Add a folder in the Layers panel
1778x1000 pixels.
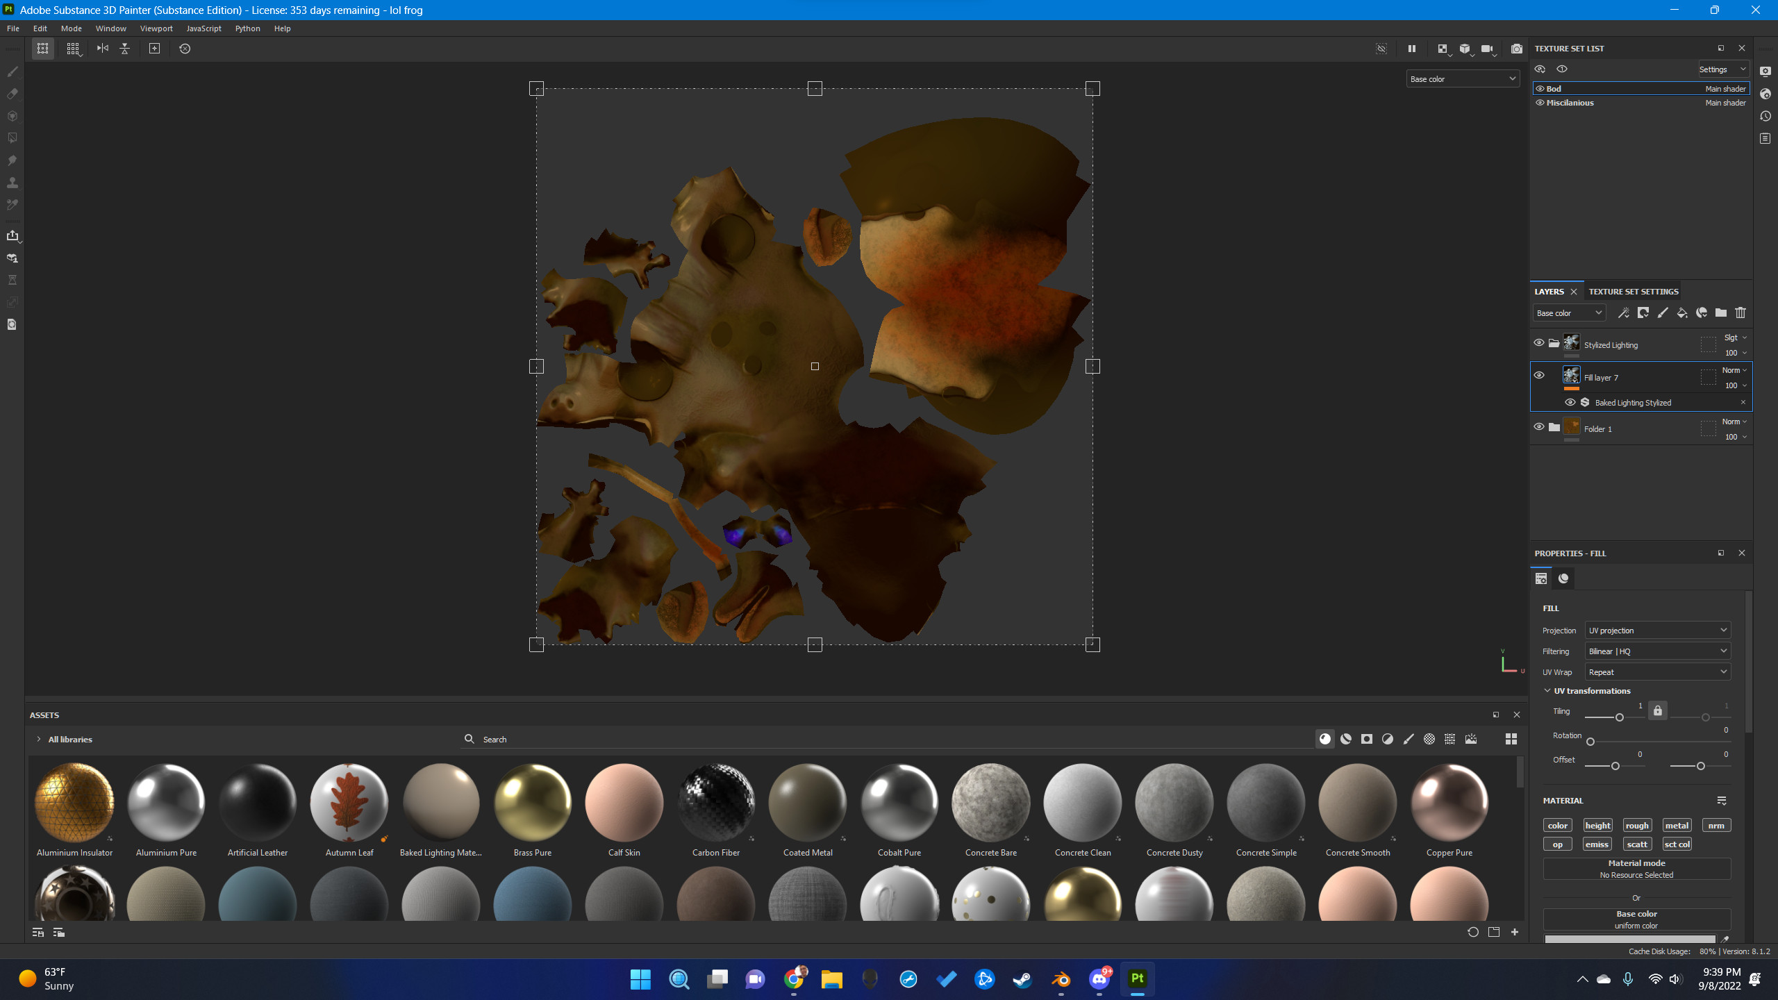tap(1720, 313)
